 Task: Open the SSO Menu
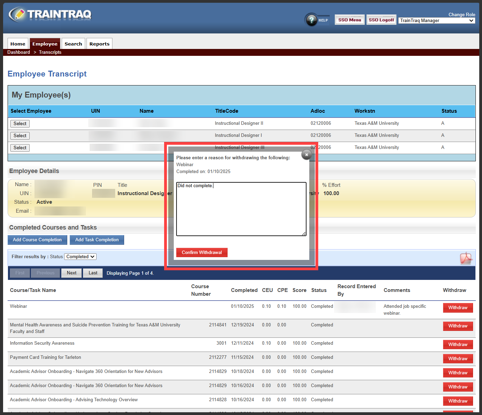[349, 20]
